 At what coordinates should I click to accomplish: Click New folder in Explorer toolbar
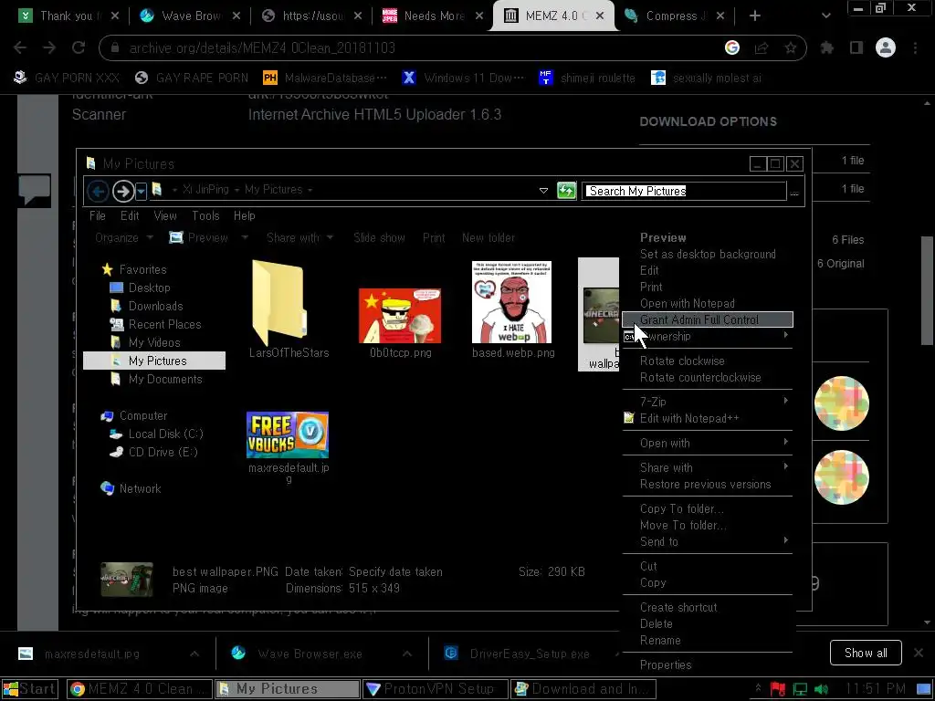489,238
